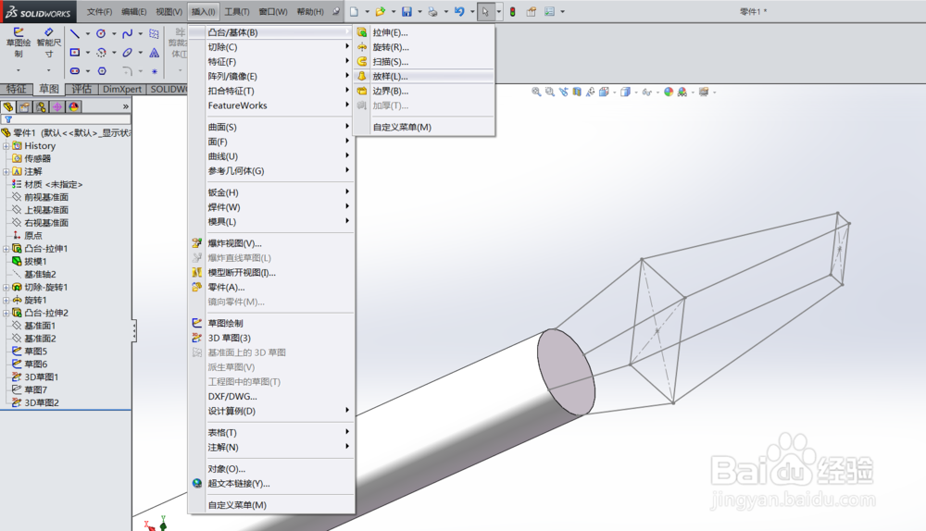Click the Open file folder icon
This screenshot has width=926, height=531.
coord(381,11)
